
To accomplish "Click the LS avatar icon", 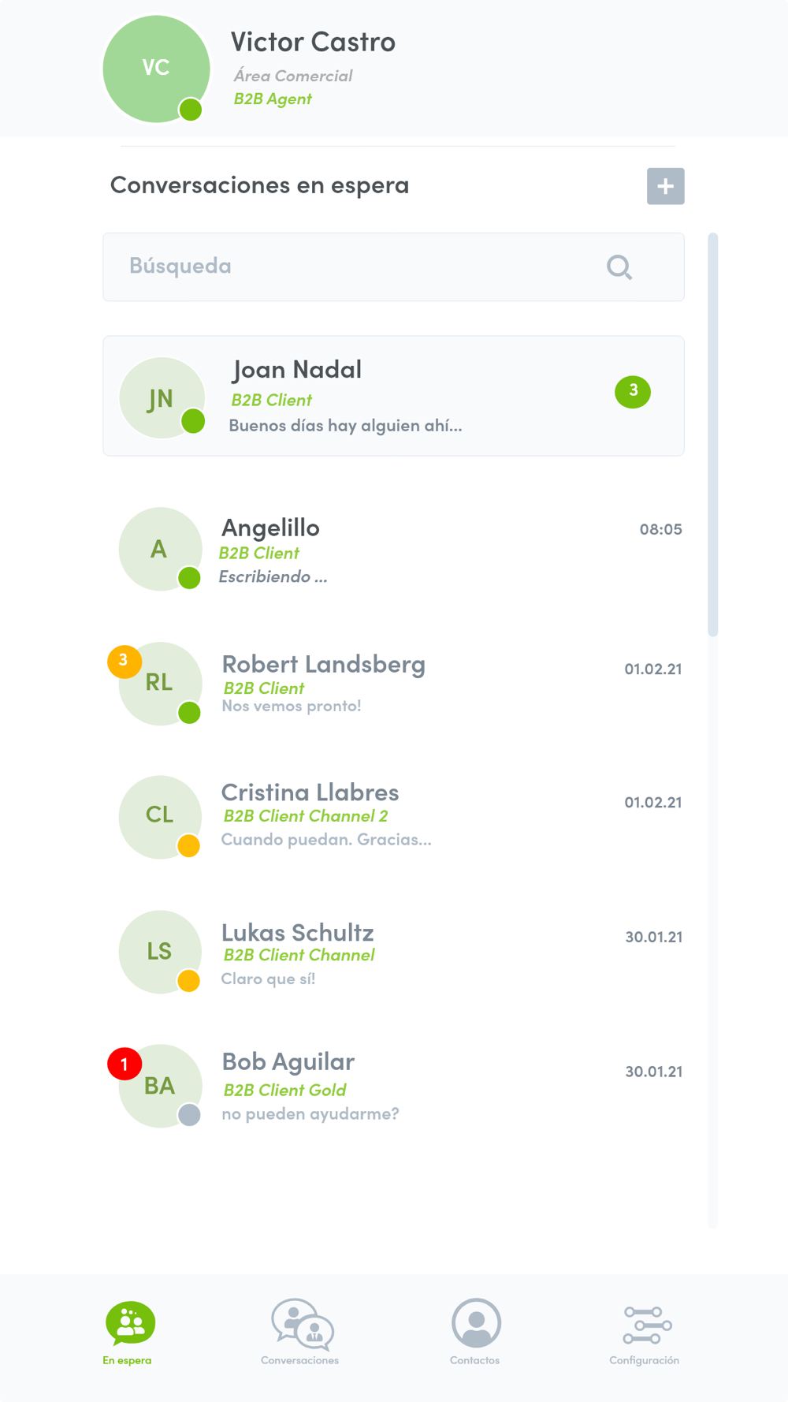I will [159, 951].
